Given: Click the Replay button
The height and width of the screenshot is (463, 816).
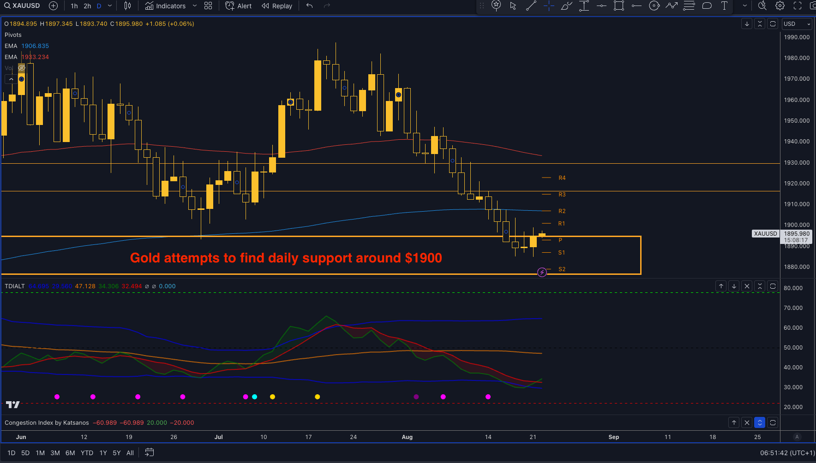Looking at the screenshot, I should [277, 6].
